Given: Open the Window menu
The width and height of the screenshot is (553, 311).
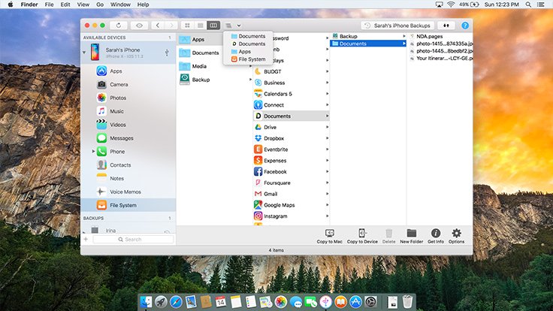Looking at the screenshot, I should coord(120,5).
